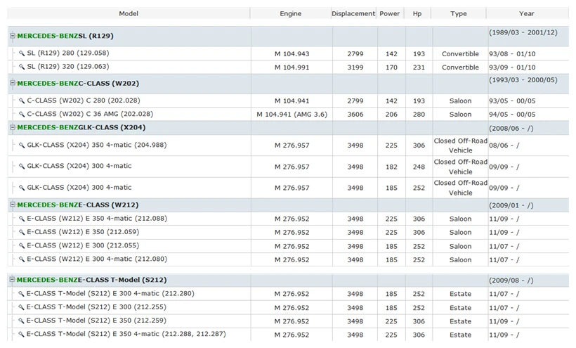Open SL (R129) 320 (129.063) model
This screenshot has height=348, width=576.
point(68,67)
